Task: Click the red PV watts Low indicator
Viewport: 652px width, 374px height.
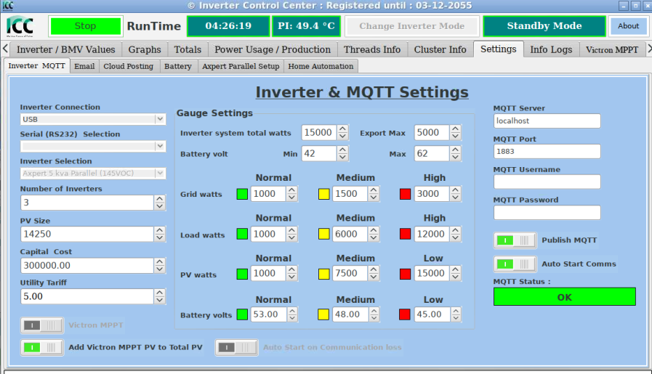Action: click(x=406, y=275)
